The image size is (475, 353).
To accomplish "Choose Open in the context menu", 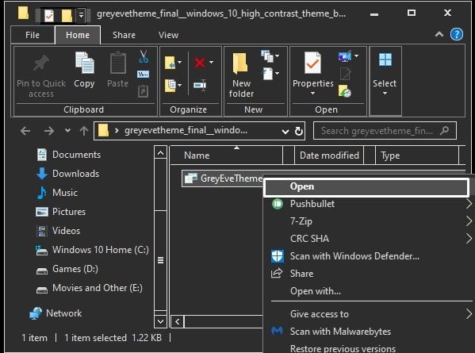I will pos(366,186).
